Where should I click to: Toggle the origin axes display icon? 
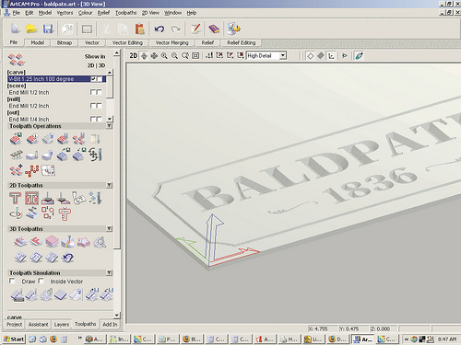331,56
